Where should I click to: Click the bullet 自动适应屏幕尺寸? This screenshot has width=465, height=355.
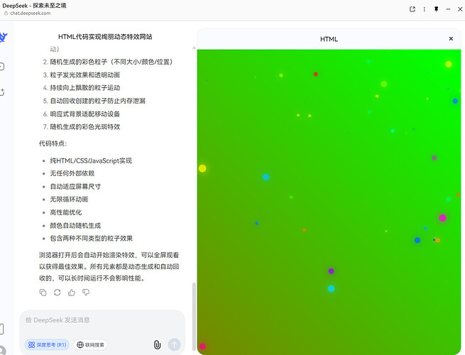[75, 187]
